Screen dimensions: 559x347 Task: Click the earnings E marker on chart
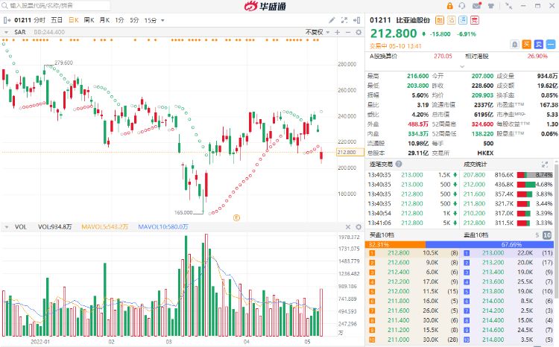point(236,217)
